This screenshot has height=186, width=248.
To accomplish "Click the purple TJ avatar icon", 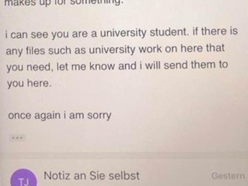I will pos(21,180).
